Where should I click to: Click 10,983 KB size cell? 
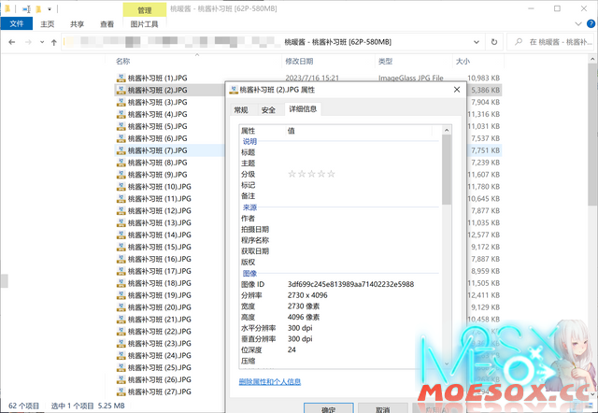(484, 78)
